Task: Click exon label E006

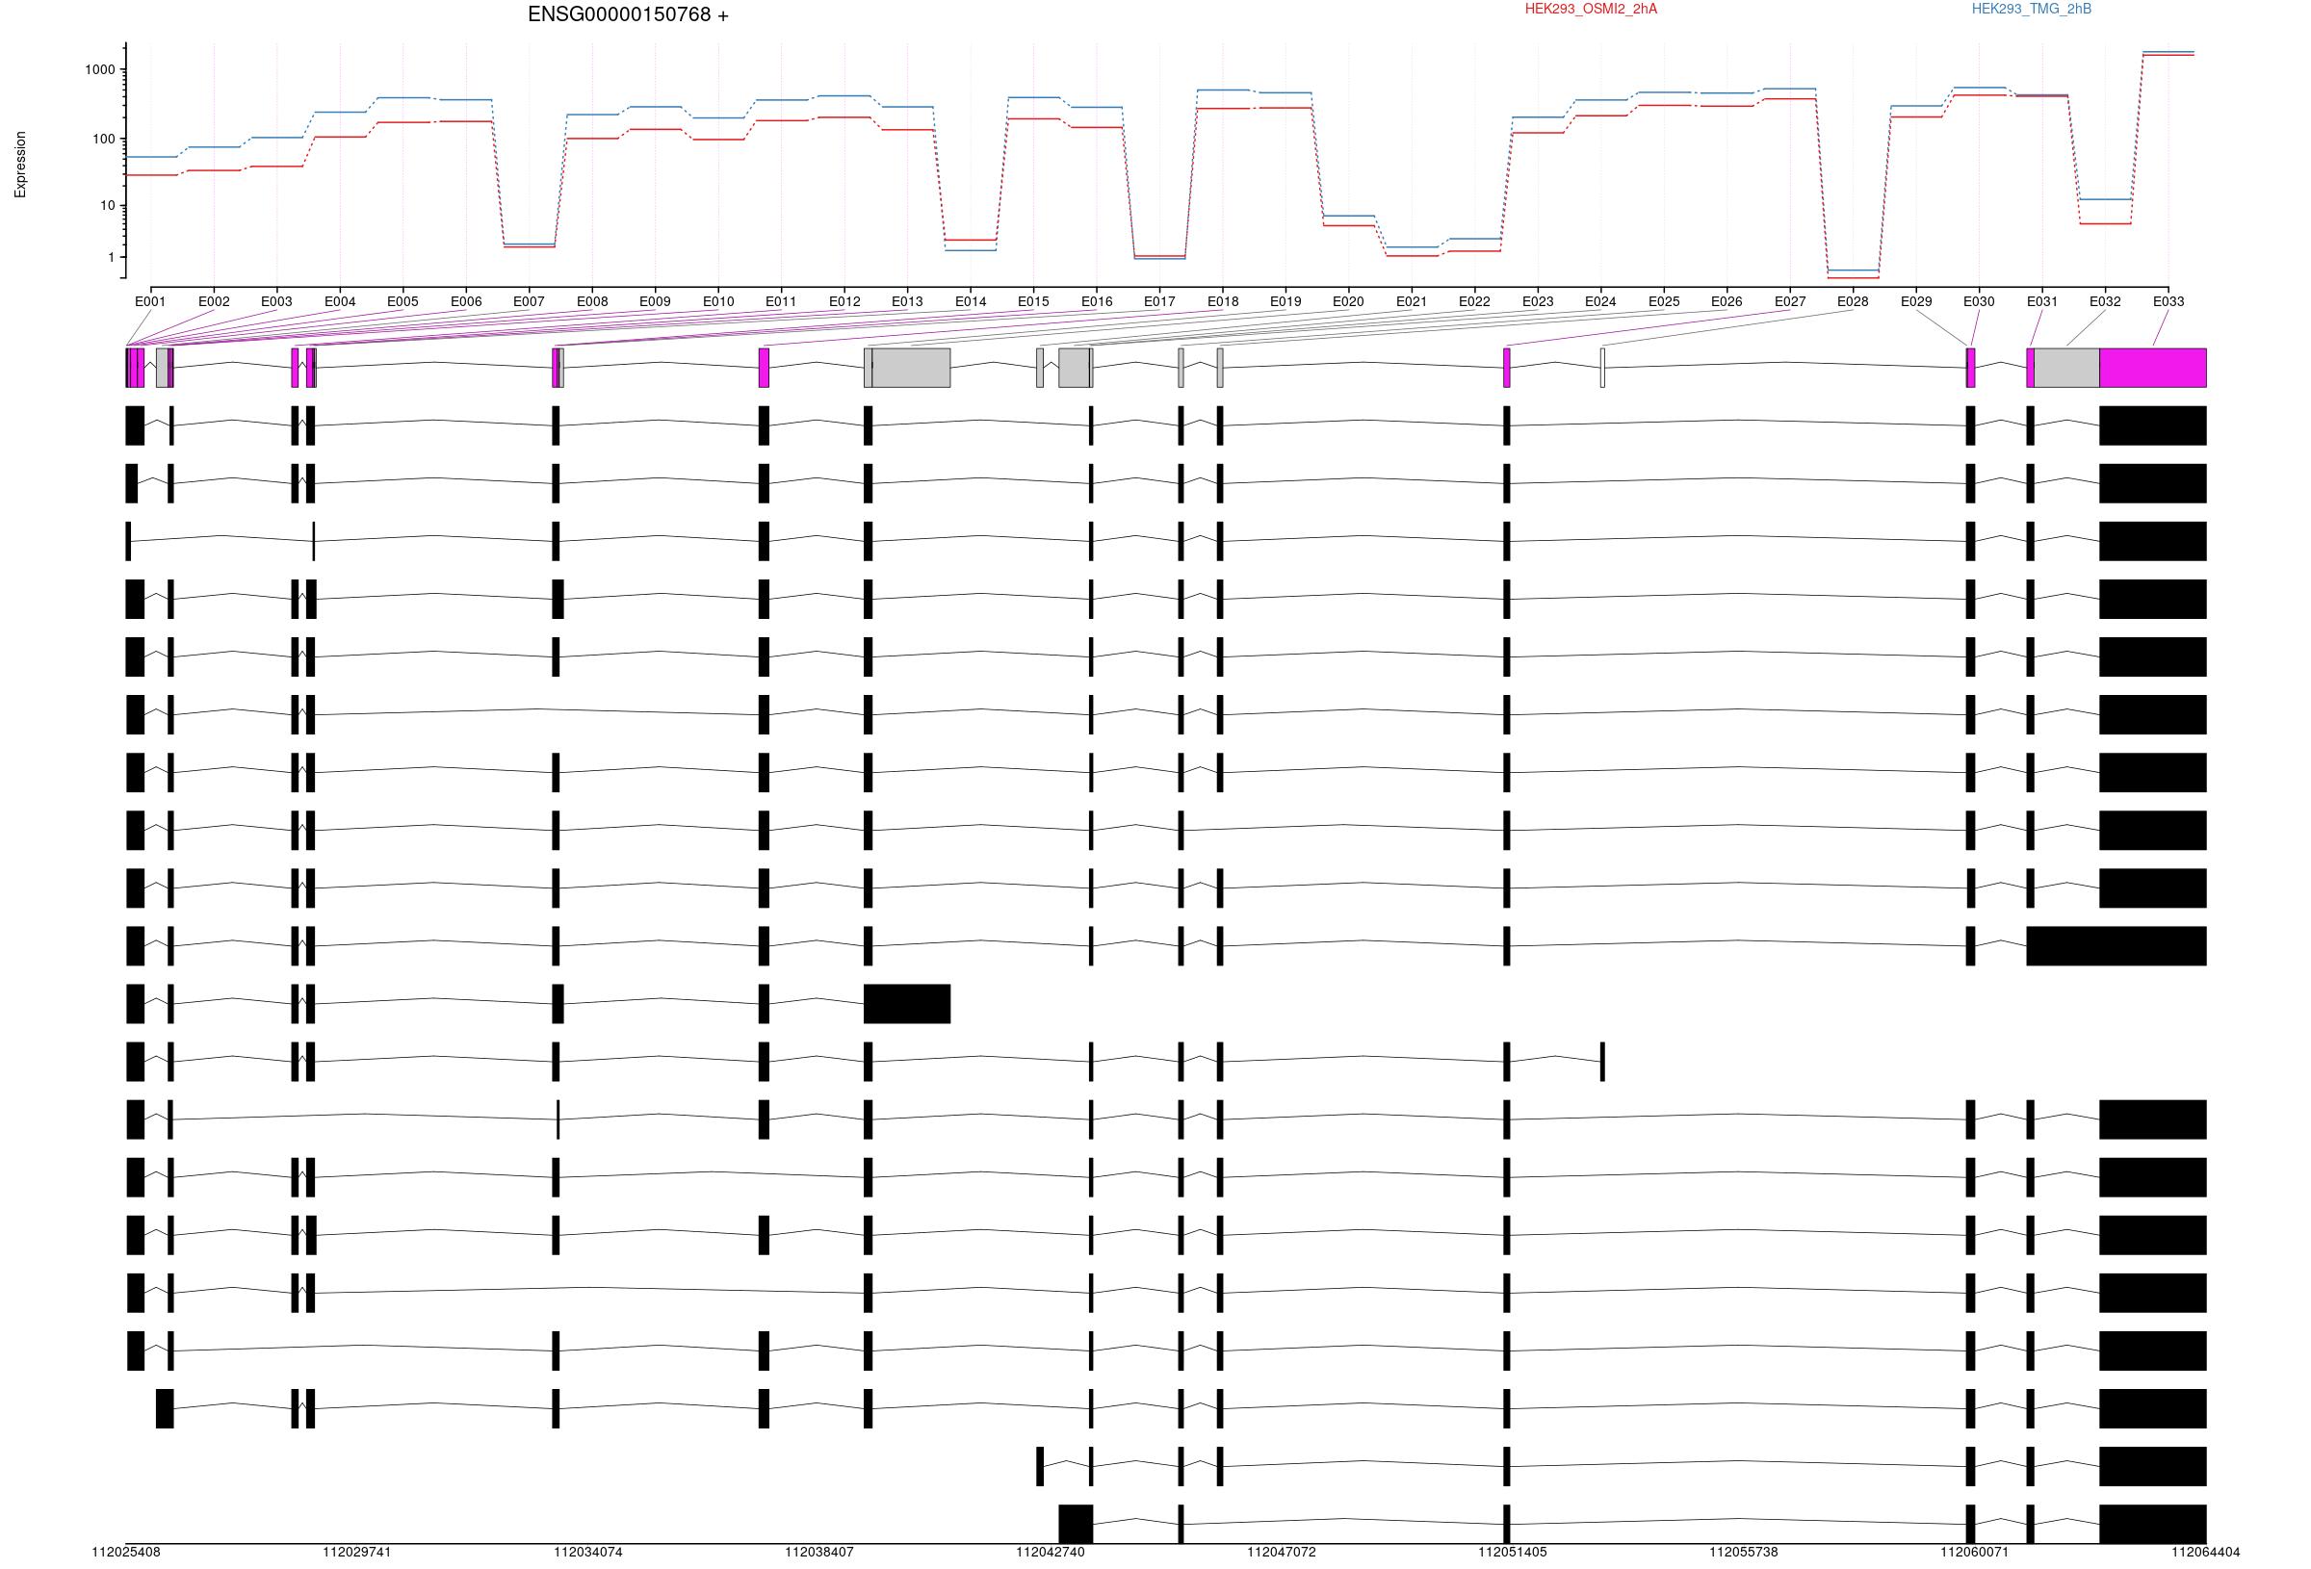Action: (x=466, y=301)
